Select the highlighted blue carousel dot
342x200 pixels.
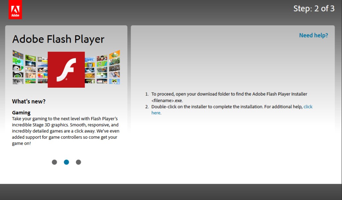tap(66, 162)
